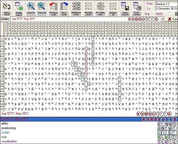The image size is (178, 144).
Task: Expand the dropdown below the matrix grid
Action: pos(176,114)
